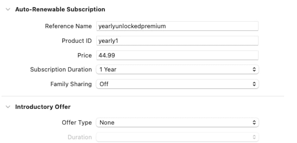Collapse the Introductory Offer section chevron
Screen dimensions: 297x143
(x=8, y=107)
